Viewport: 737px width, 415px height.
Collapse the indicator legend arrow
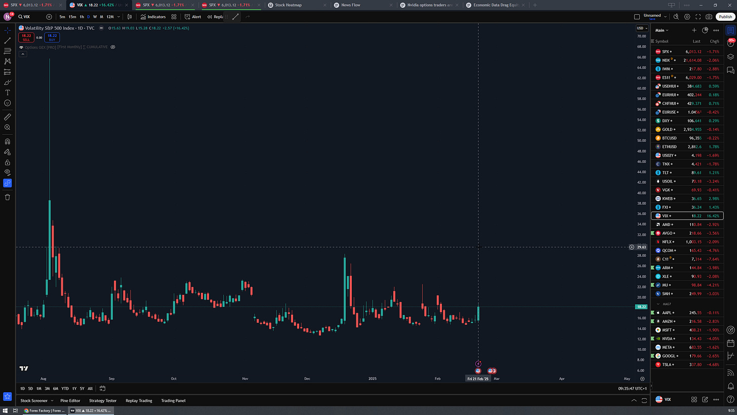point(22,54)
